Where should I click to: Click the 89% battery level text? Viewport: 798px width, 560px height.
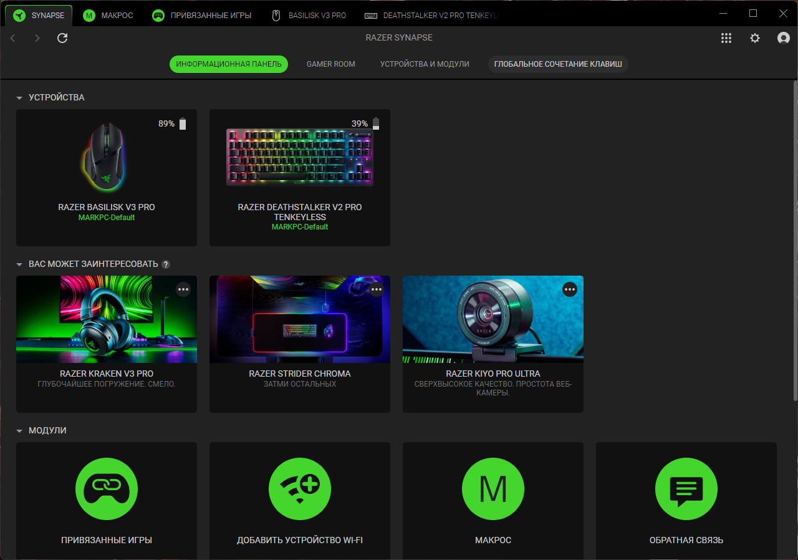click(x=166, y=123)
